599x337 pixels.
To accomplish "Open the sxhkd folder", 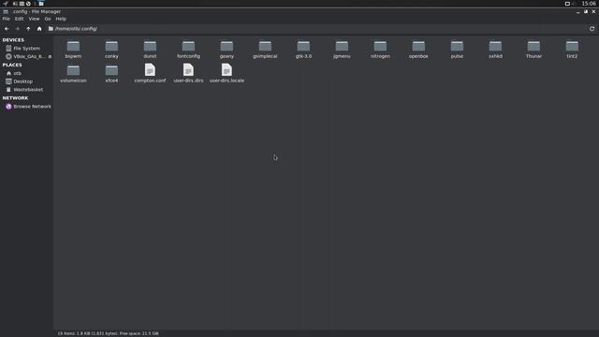I will (495, 50).
